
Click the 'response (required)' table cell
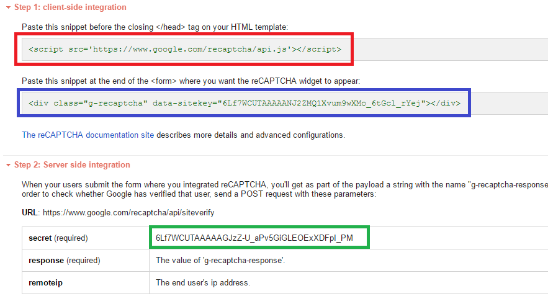tap(86, 261)
